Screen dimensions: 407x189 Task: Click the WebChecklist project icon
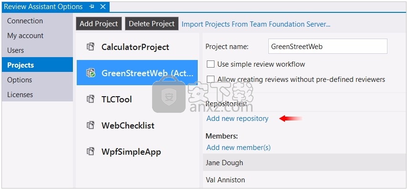click(x=90, y=125)
